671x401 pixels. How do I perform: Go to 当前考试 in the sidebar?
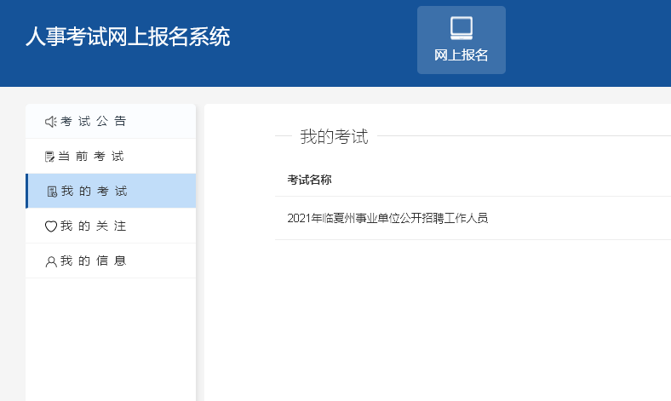[92, 157]
